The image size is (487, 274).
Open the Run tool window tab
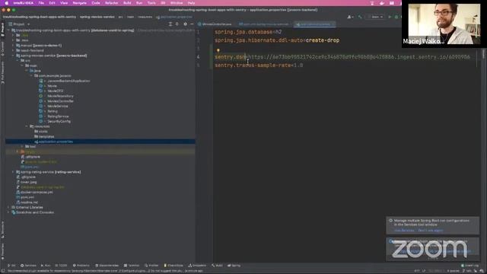pos(46,266)
